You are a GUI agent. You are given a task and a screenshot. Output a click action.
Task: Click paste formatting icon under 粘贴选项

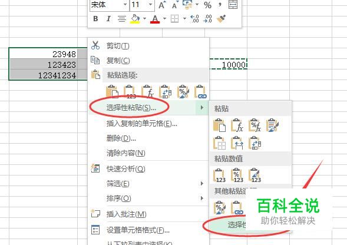(183, 92)
